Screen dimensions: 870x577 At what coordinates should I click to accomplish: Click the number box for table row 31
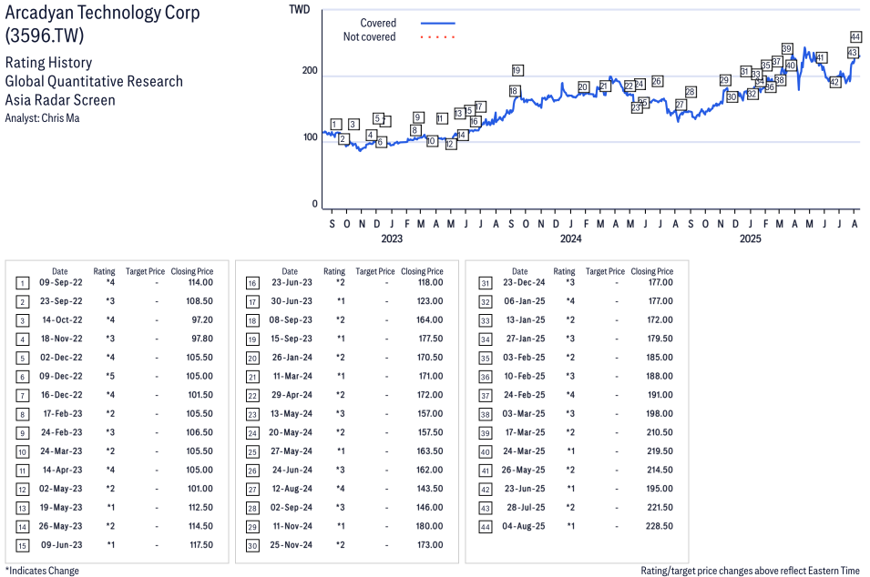pyautogui.click(x=486, y=283)
